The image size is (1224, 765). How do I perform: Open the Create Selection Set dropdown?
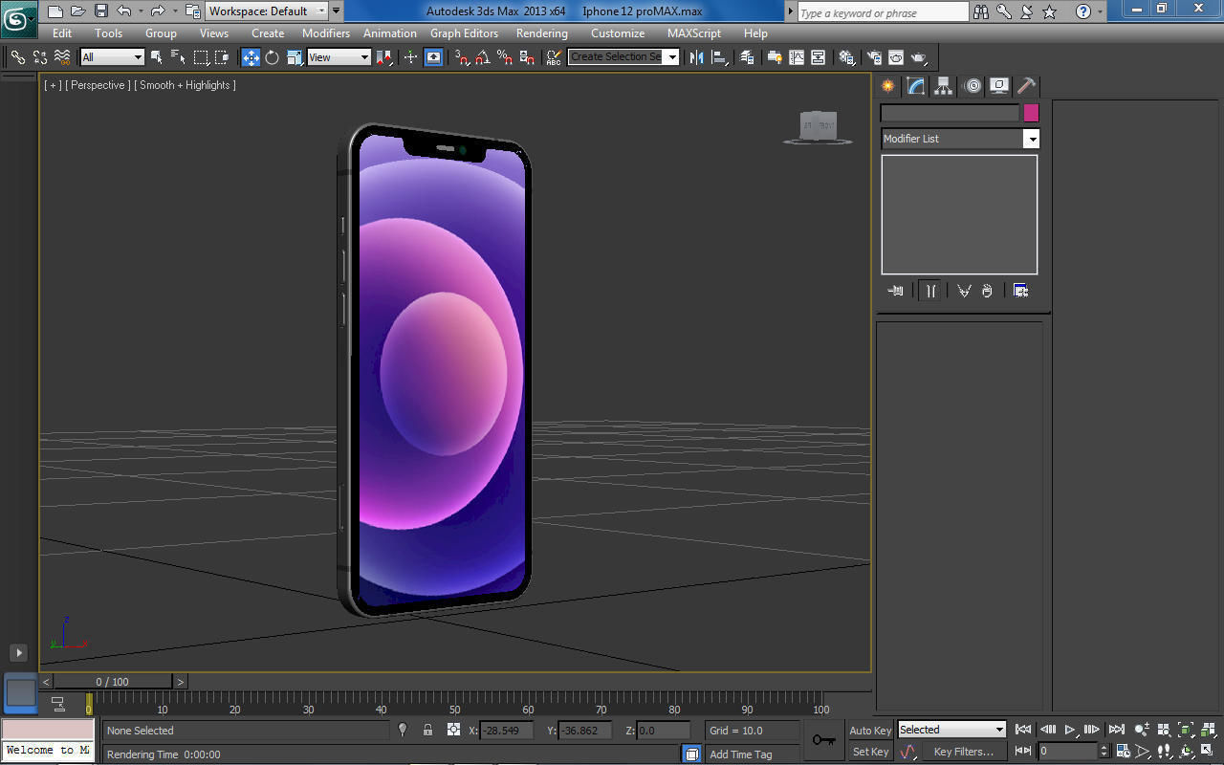pyautogui.click(x=623, y=57)
